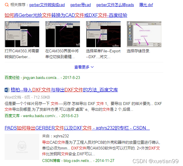The height and width of the screenshot is (166, 183).
Task: Click caption '在CAM350界面中将单位切换到最精...'
Action: 62,54
